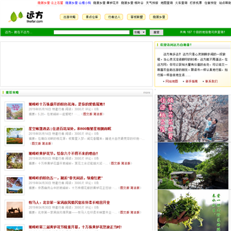Go to the 出游攻略 navigation tab
The width and height of the screenshot is (231, 231).
coord(69,17)
